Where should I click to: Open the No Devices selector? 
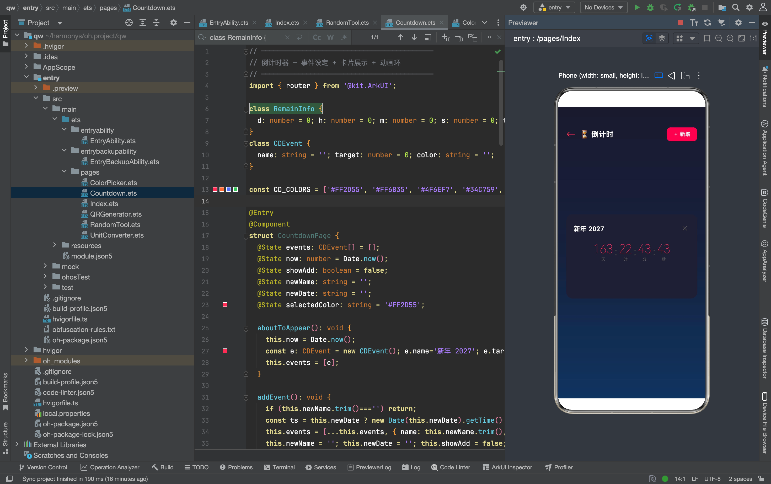point(603,7)
